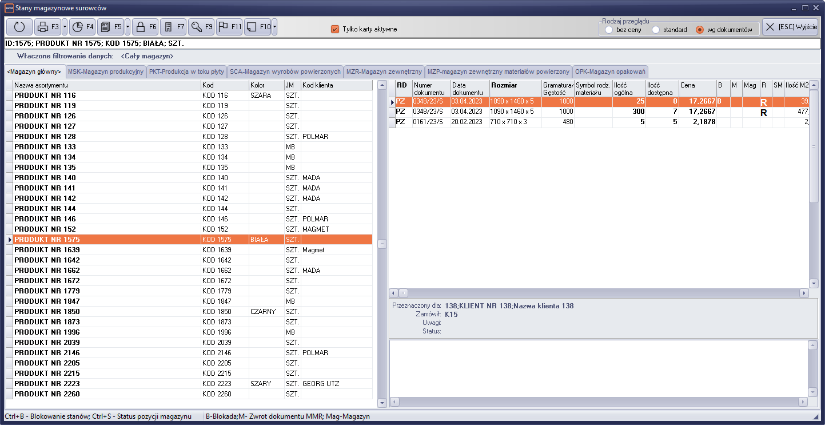Select the 'bez ceny' radio option
The height and width of the screenshot is (425, 825).
click(609, 30)
